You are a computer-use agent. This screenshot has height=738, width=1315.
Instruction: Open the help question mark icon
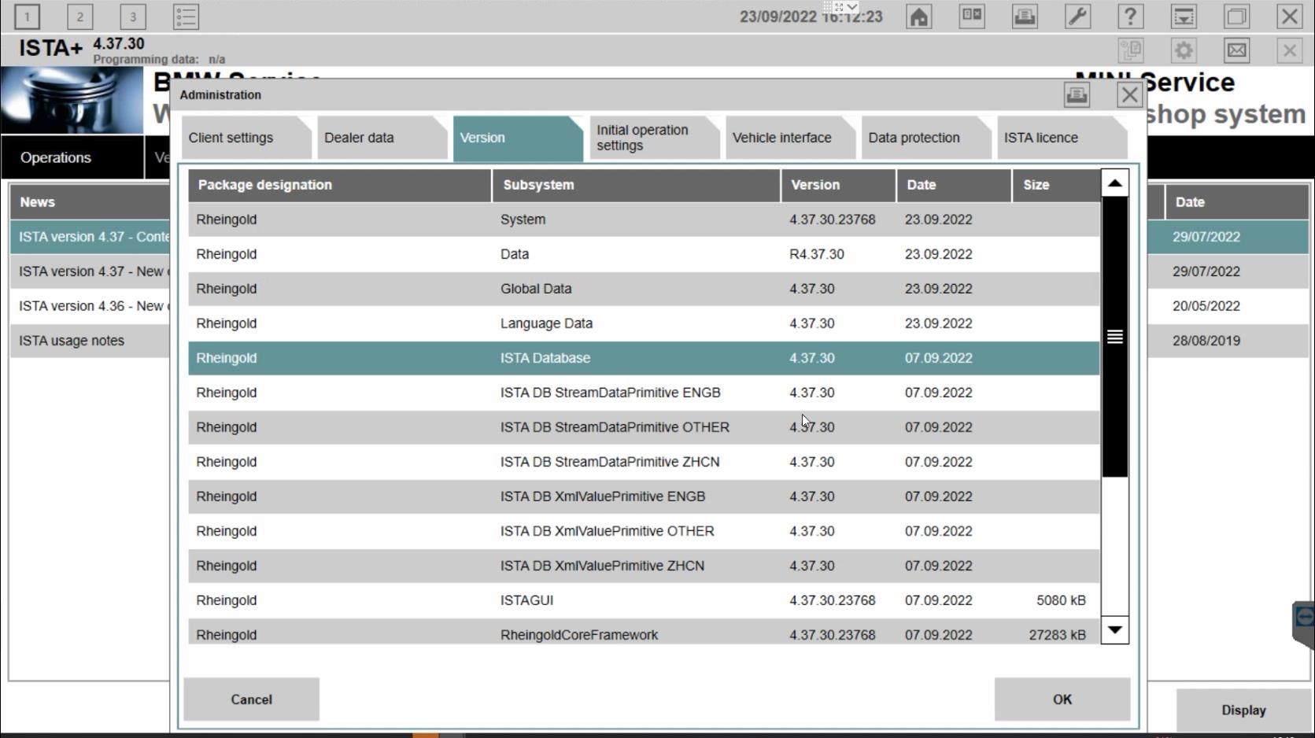[x=1130, y=17]
